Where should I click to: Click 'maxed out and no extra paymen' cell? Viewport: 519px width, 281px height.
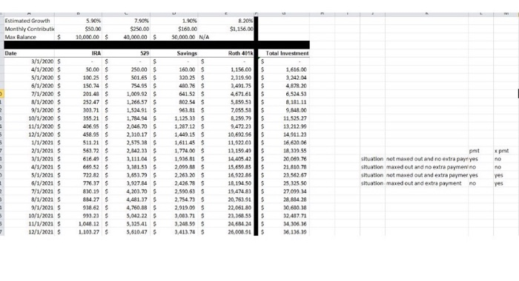point(426,167)
